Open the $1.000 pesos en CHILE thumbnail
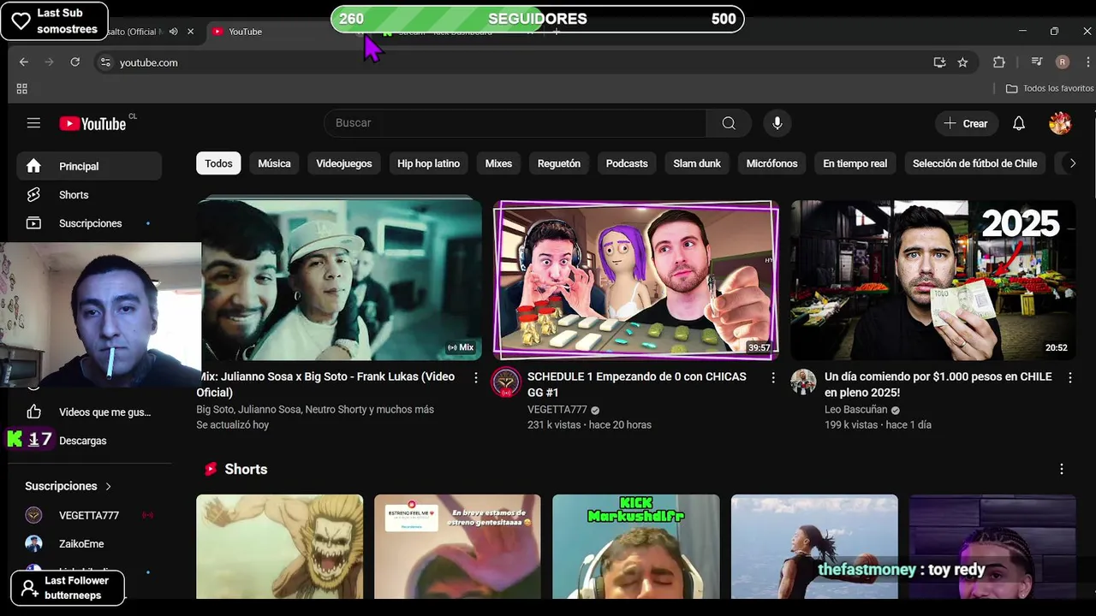The image size is (1096, 616). click(932, 281)
